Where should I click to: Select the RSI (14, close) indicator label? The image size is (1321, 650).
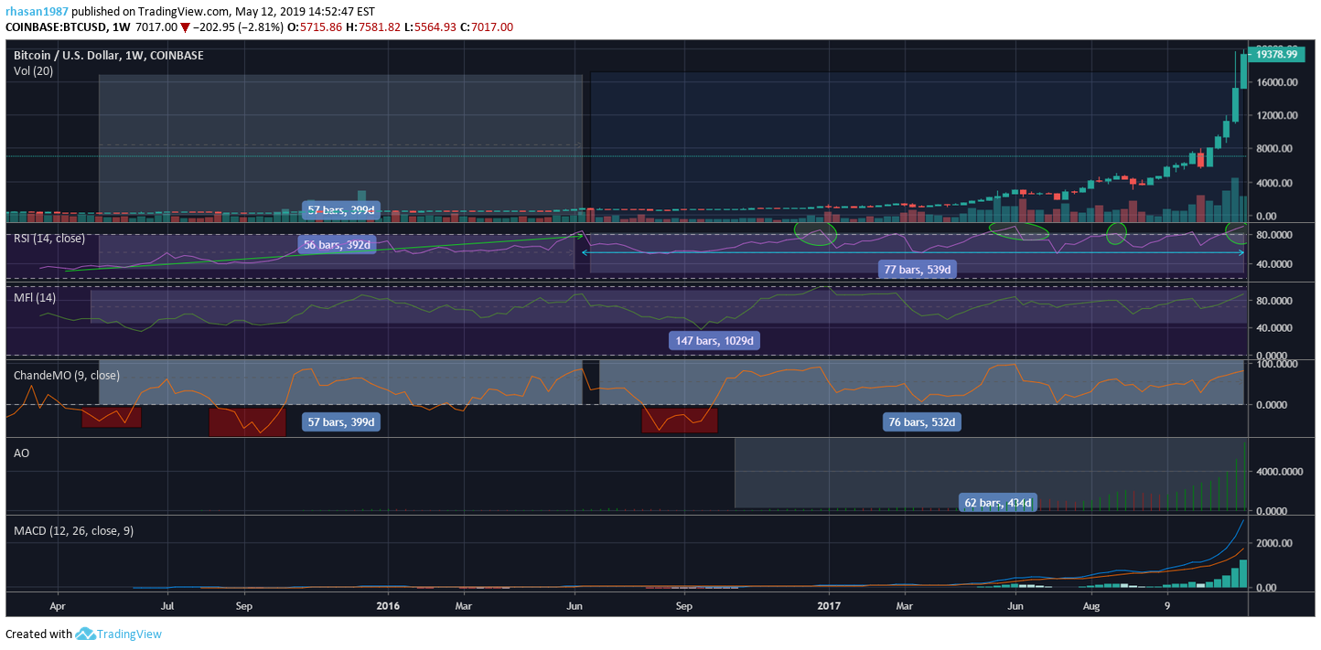48,239
